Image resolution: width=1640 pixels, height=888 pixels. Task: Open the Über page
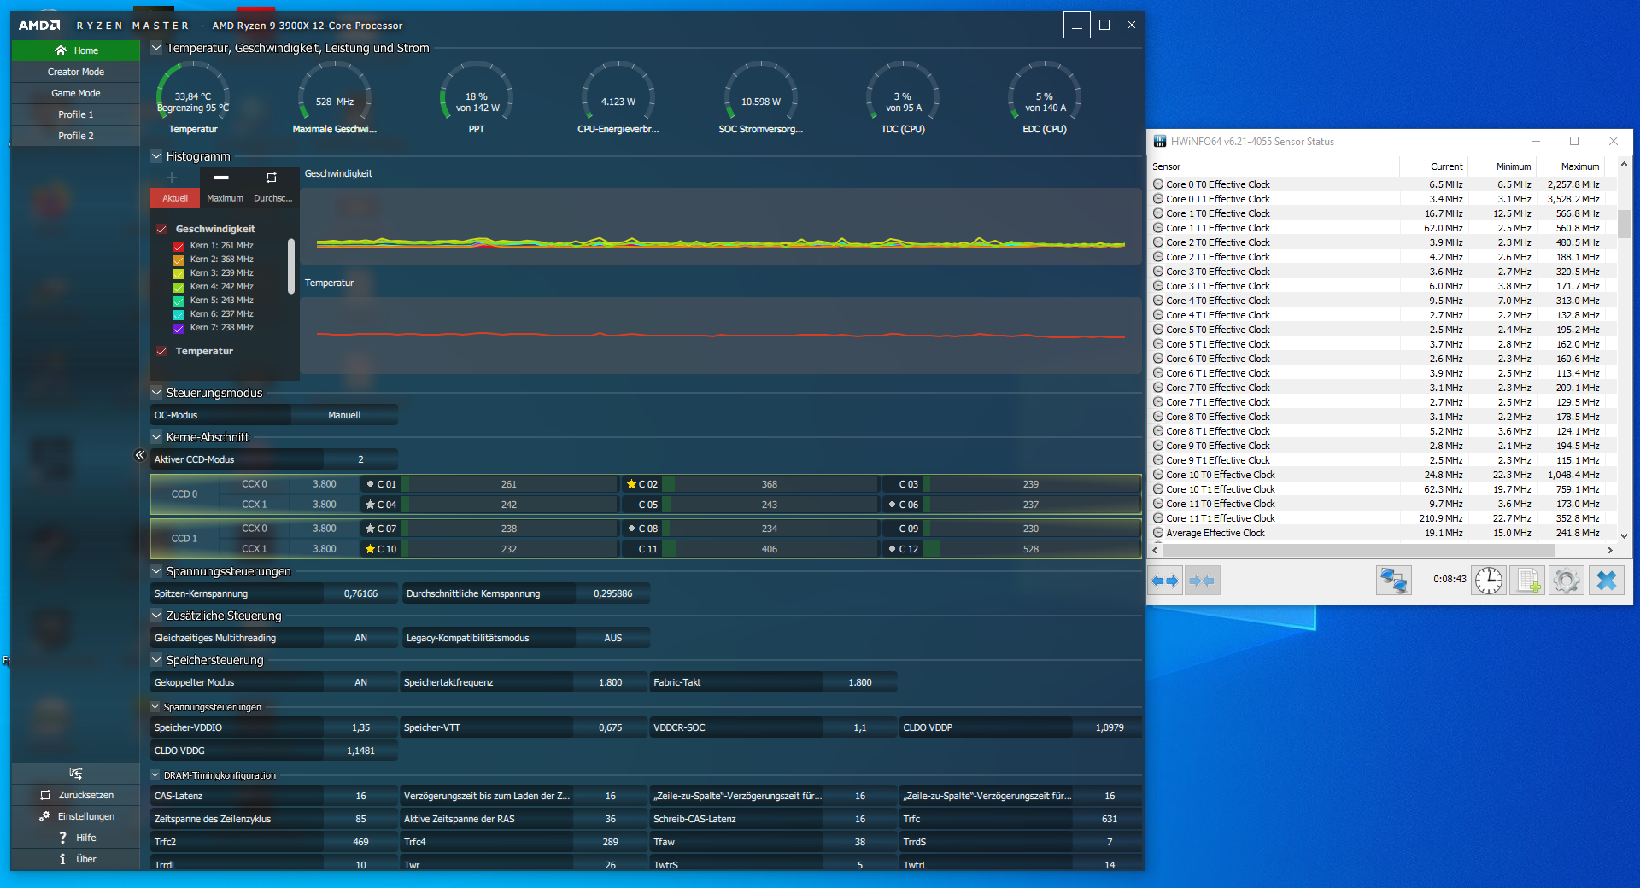76,859
